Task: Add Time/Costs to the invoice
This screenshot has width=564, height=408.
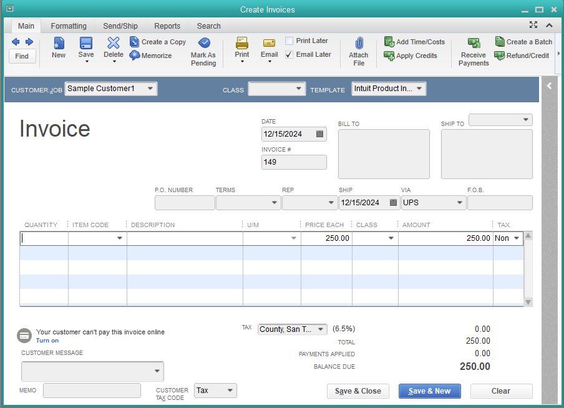Action: [414, 42]
